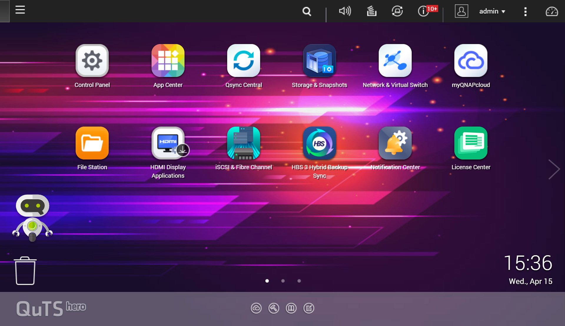The height and width of the screenshot is (326, 565).
Task: Click the volume control icon
Action: (345, 11)
